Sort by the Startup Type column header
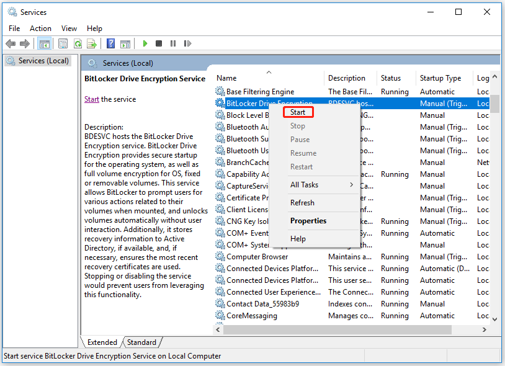 coord(444,78)
